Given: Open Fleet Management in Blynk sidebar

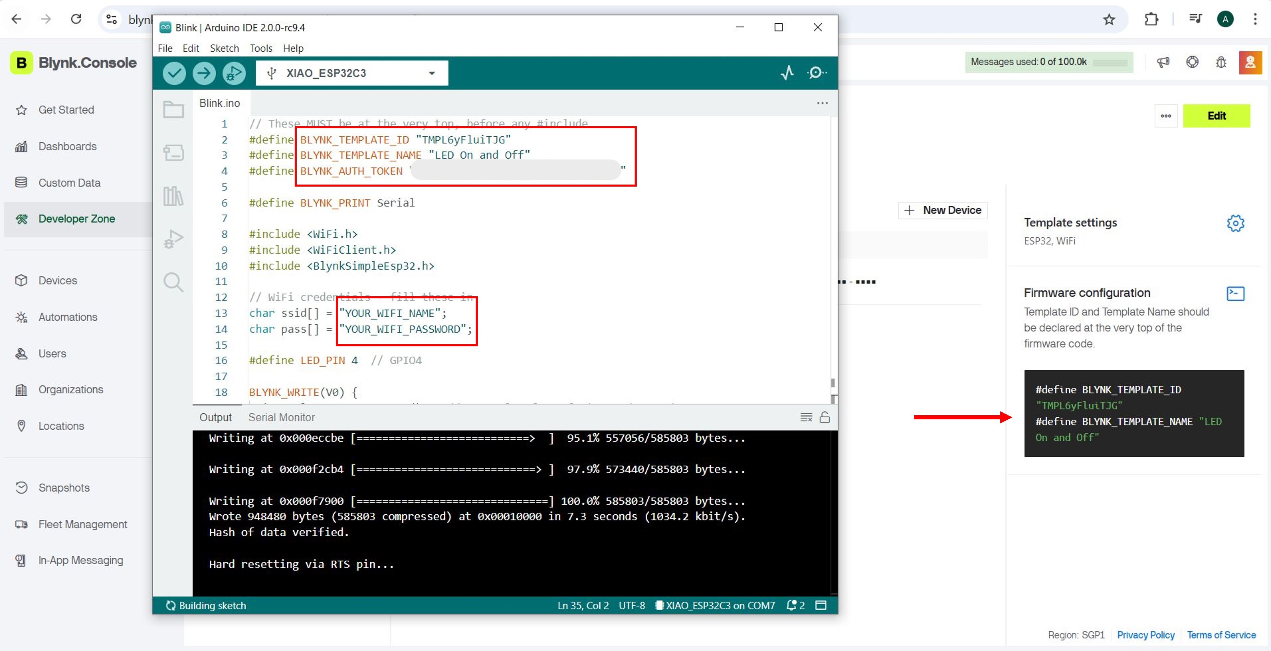Looking at the screenshot, I should pos(82,524).
